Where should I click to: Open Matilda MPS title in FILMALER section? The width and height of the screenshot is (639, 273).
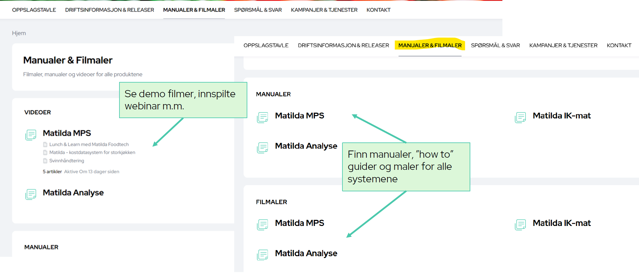(299, 223)
